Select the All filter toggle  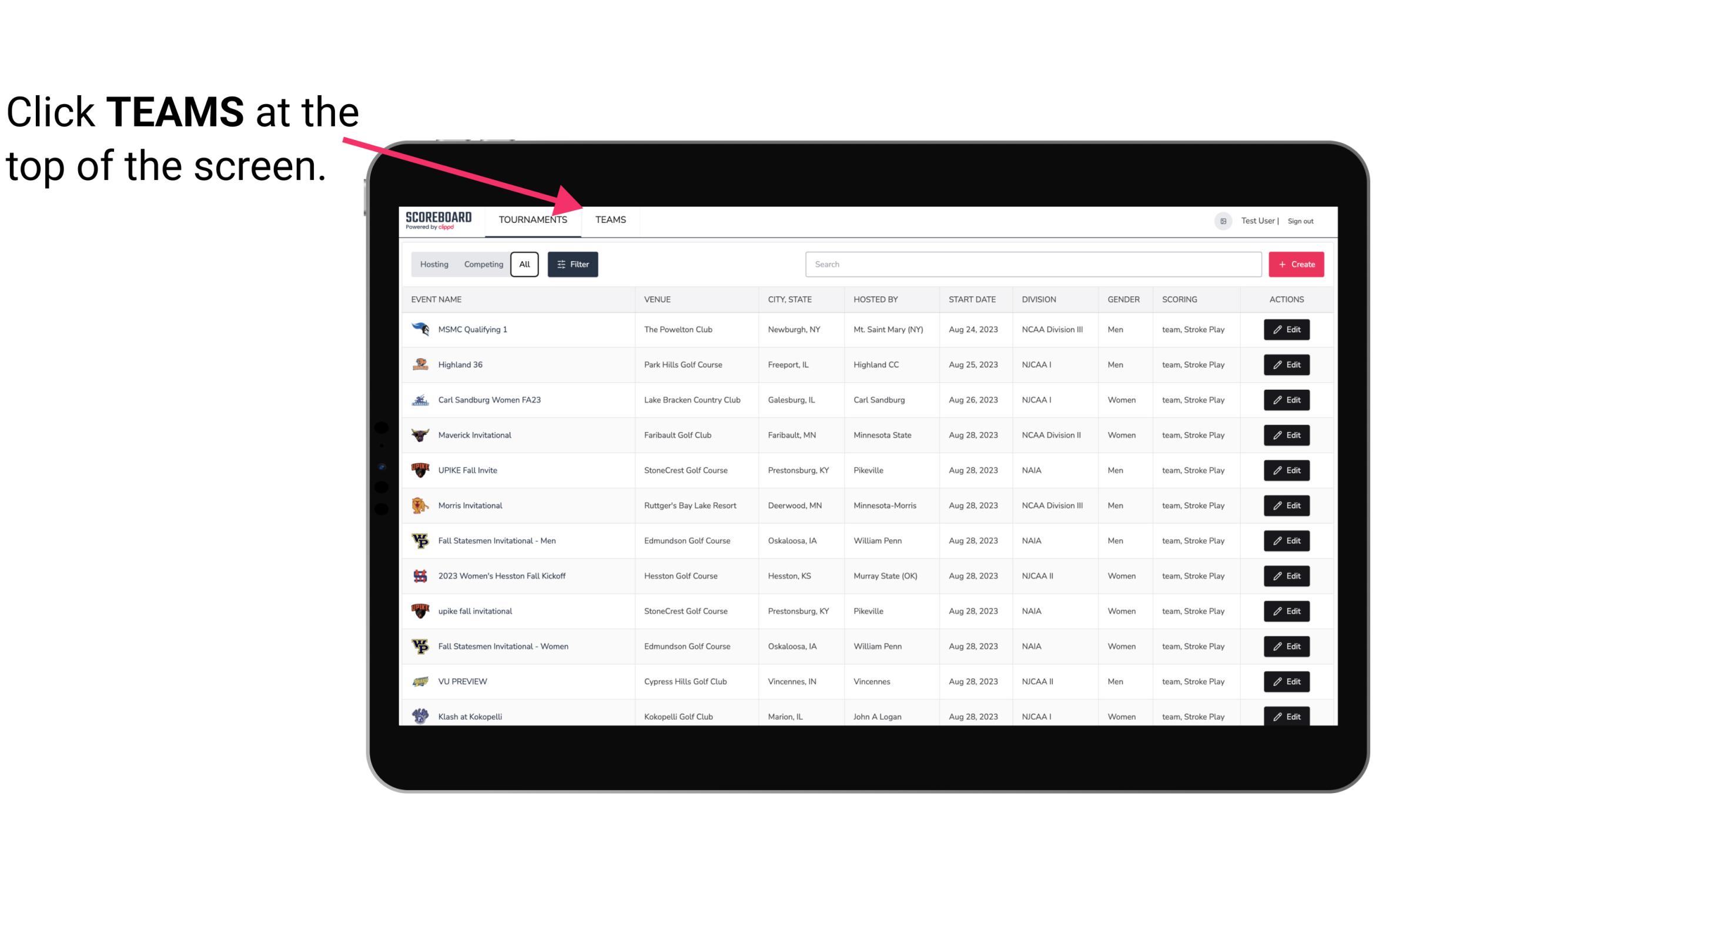[525, 265]
